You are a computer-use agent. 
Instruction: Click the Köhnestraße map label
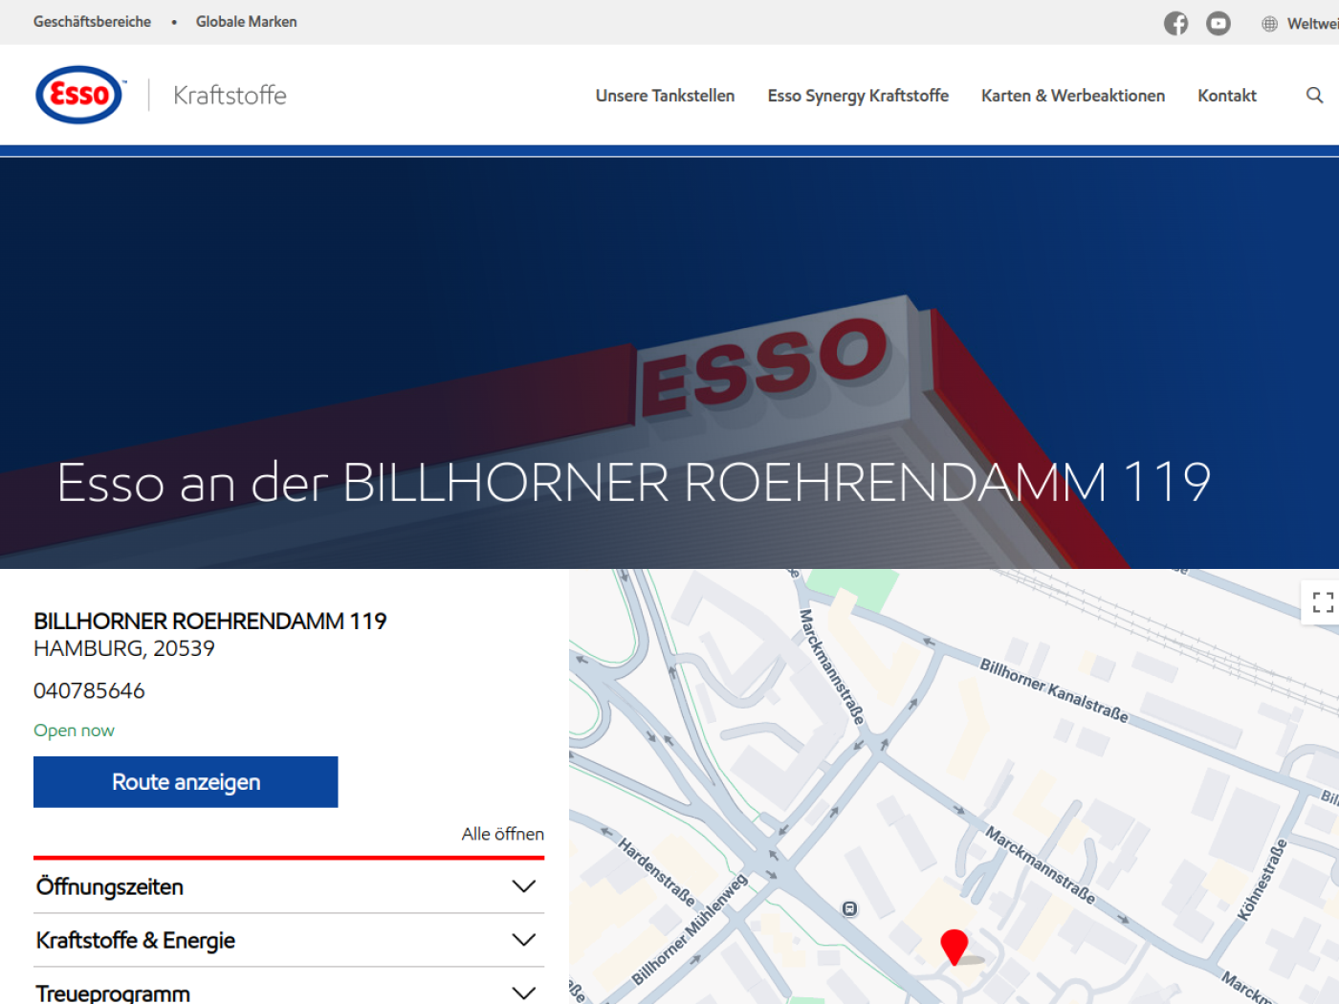(x=1262, y=881)
